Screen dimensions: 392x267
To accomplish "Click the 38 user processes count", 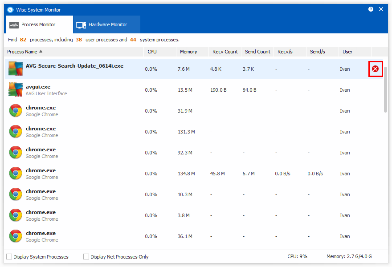I will pyautogui.click(x=79, y=40).
